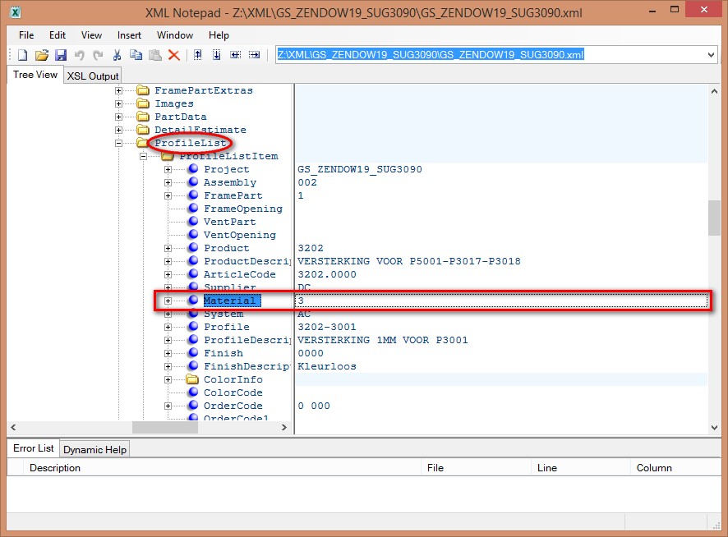This screenshot has height=537, width=728.
Task: Click the Nudge node left icon
Action: pyautogui.click(x=235, y=55)
